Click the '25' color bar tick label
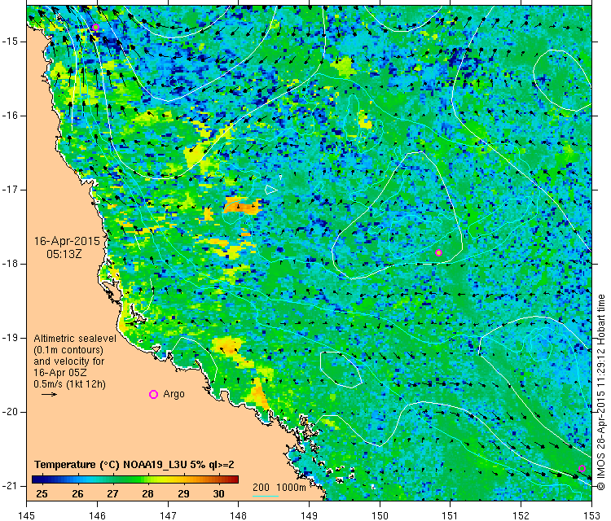Screen dimensions: 611x521 pyautogui.click(x=42, y=494)
